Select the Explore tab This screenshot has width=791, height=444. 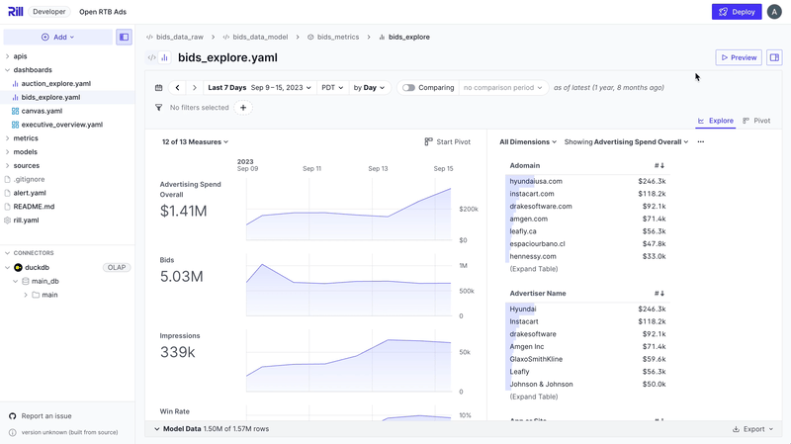(x=715, y=121)
